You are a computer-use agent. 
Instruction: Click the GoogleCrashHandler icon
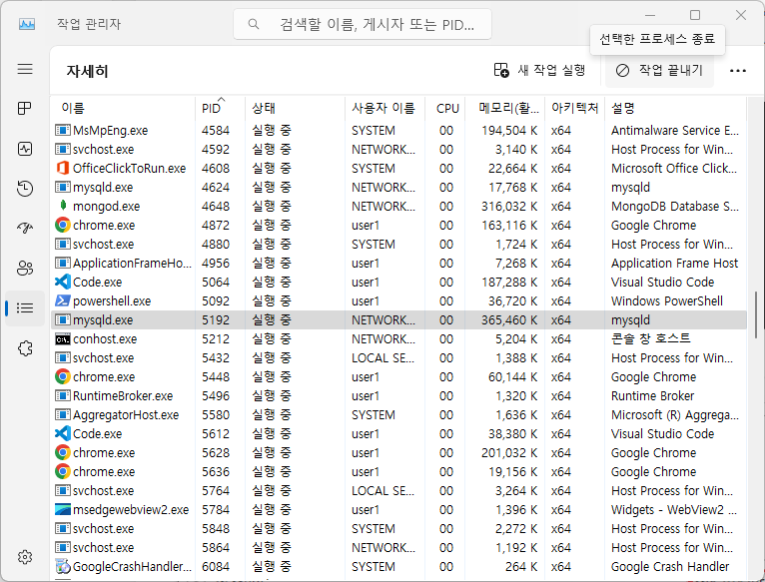63,566
